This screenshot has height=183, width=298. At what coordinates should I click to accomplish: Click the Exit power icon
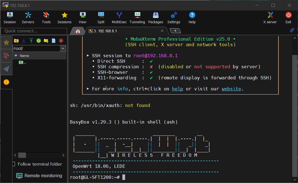click(x=288, y=18)
